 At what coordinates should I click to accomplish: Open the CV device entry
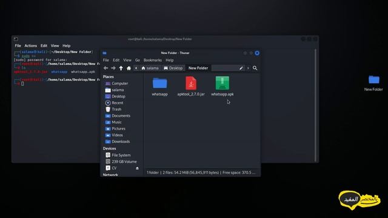point(114,168)
